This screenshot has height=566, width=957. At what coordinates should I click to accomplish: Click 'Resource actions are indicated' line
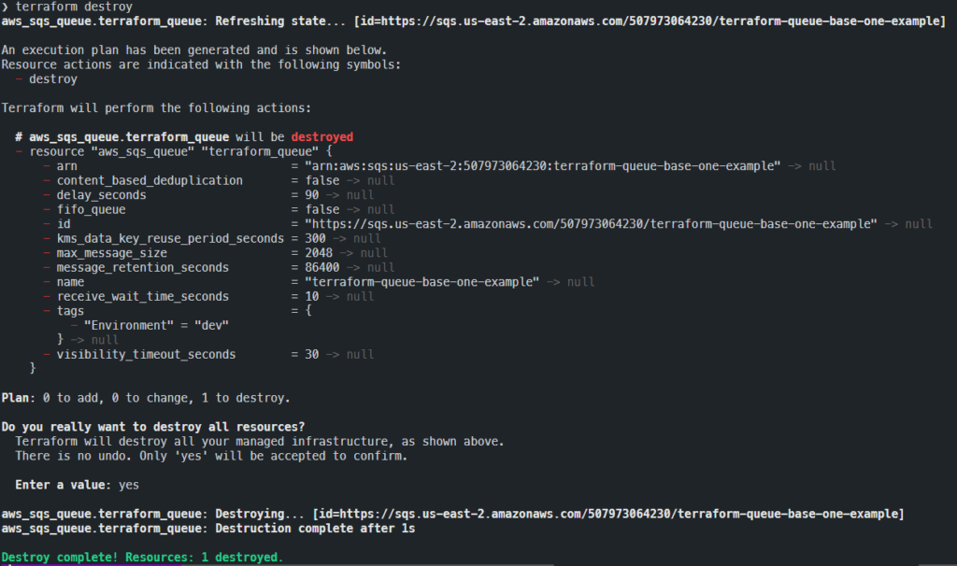click(x=201, y=64)
